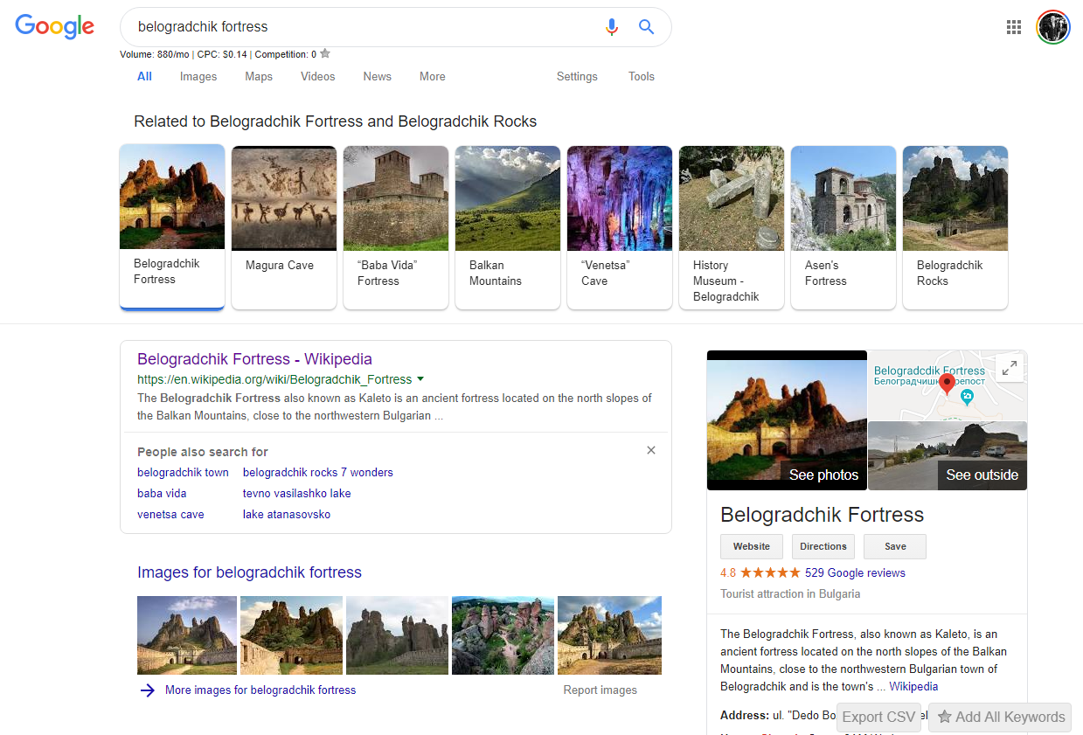1083x735 pixels.
Task: Switch to the Maps tab
Action: pyautogui.click(x=259, y=77)
